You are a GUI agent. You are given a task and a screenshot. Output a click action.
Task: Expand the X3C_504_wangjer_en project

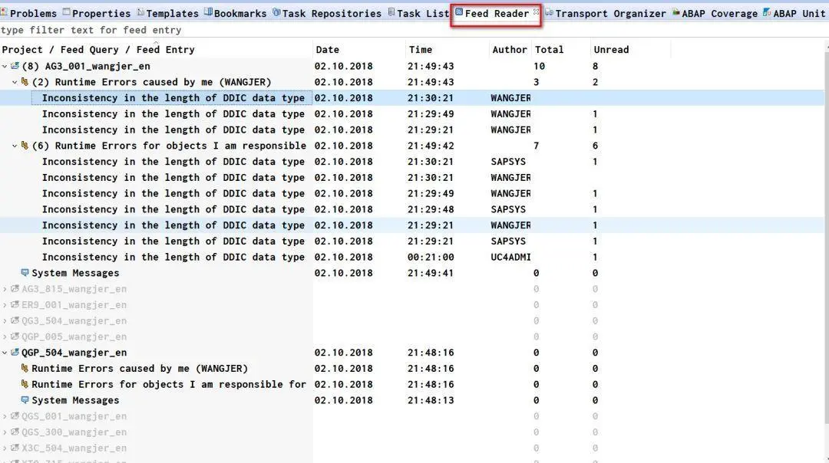coord(5,448)
